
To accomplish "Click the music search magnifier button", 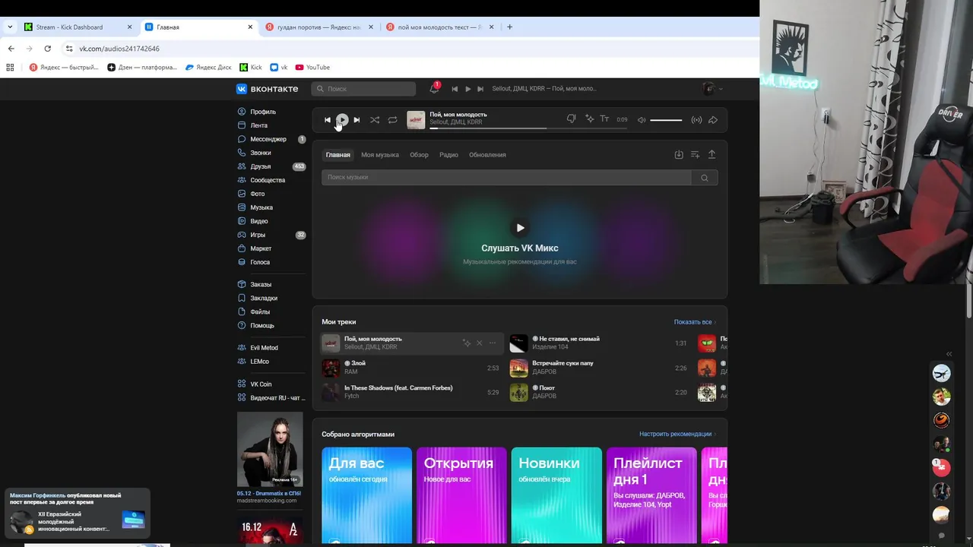I will click(705, 178).
